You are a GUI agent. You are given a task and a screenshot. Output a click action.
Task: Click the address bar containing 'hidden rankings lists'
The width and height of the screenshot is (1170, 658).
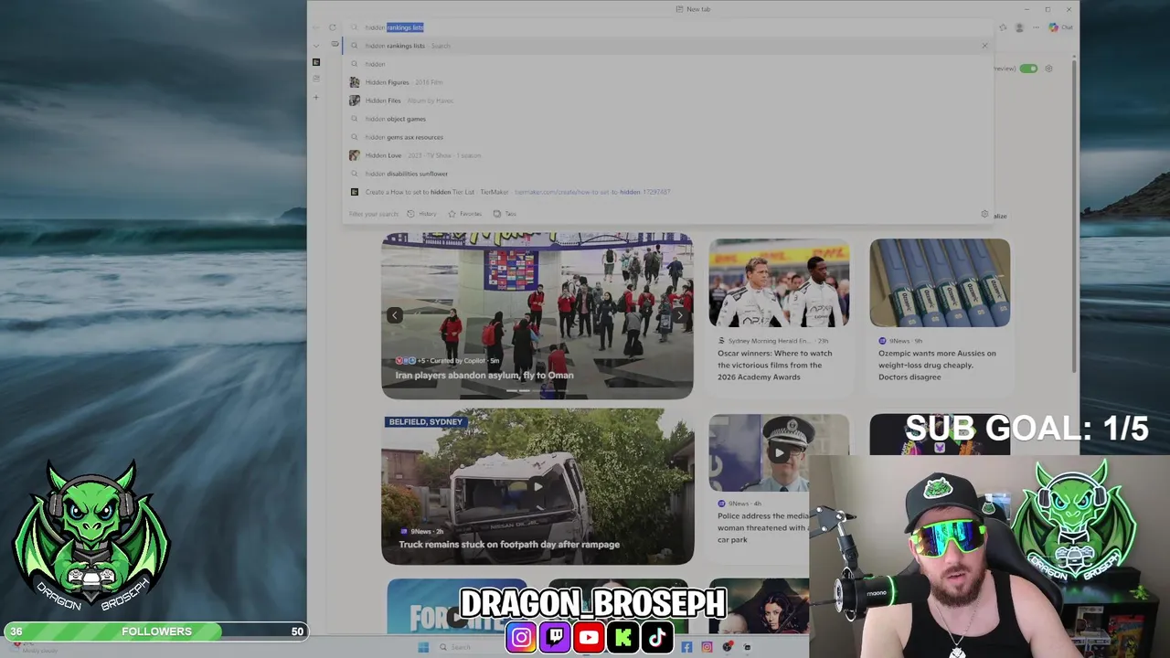click(667, 27)
